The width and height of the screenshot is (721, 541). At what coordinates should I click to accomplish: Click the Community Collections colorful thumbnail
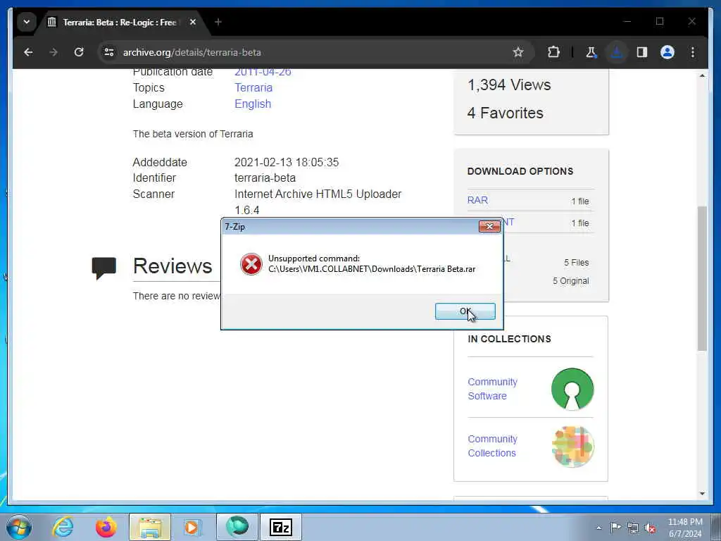573,446
